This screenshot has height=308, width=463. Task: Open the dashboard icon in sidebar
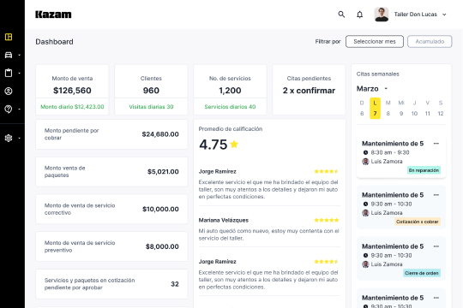(x=9, y=37)
